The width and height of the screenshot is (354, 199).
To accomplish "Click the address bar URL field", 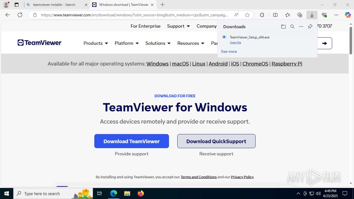I will (x=134, y=15).
